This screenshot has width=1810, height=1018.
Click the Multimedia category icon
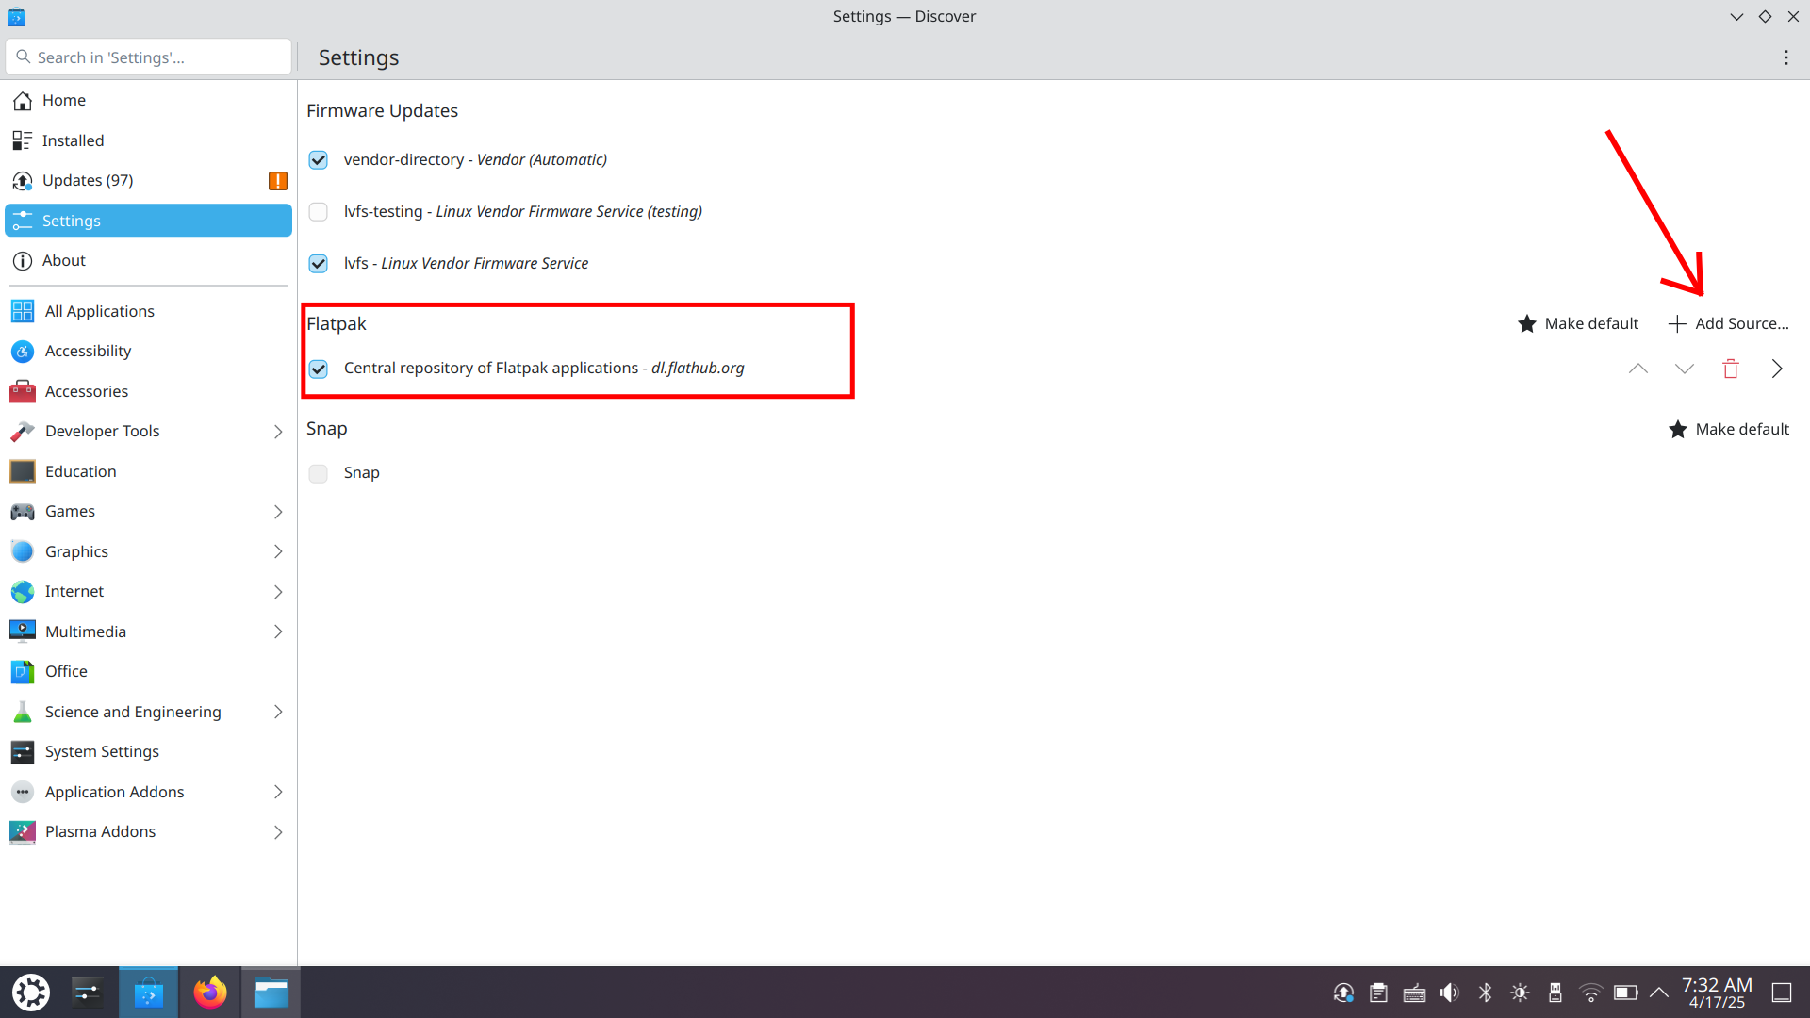(x=23, y=632)
